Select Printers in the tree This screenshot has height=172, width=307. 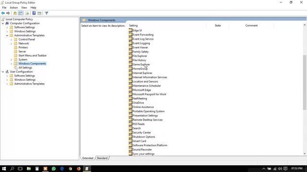23,47
